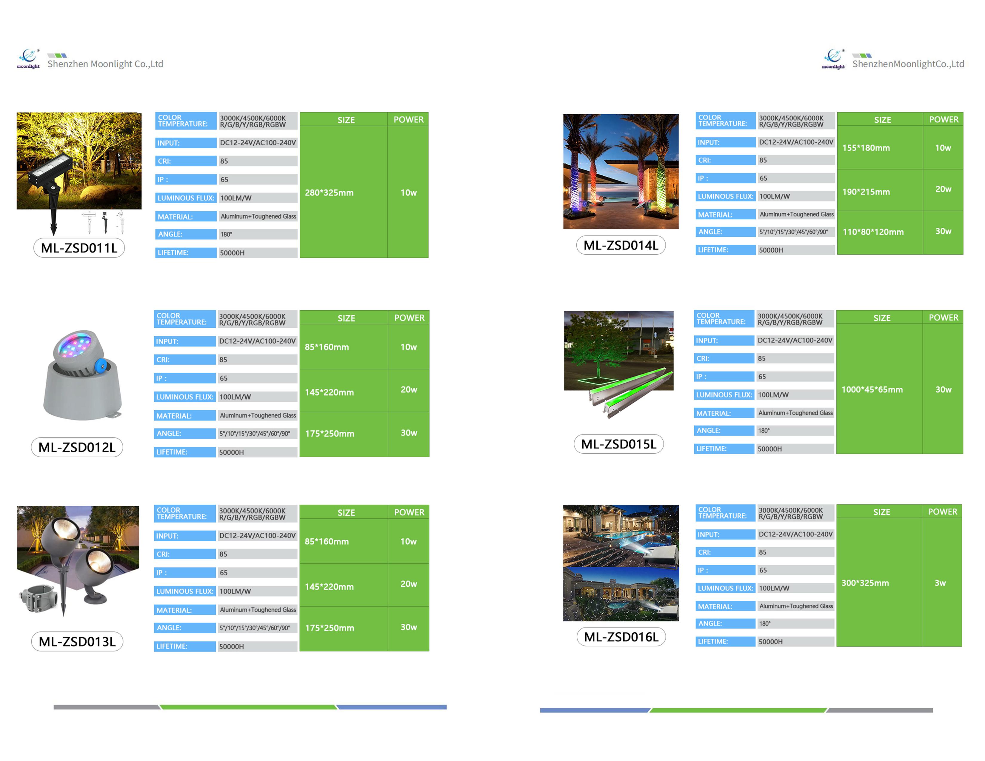Click POWER header in ML-ZSD014L table
Image resolution: width=985 pixels, height=761 pixels.
pos(943,119)
